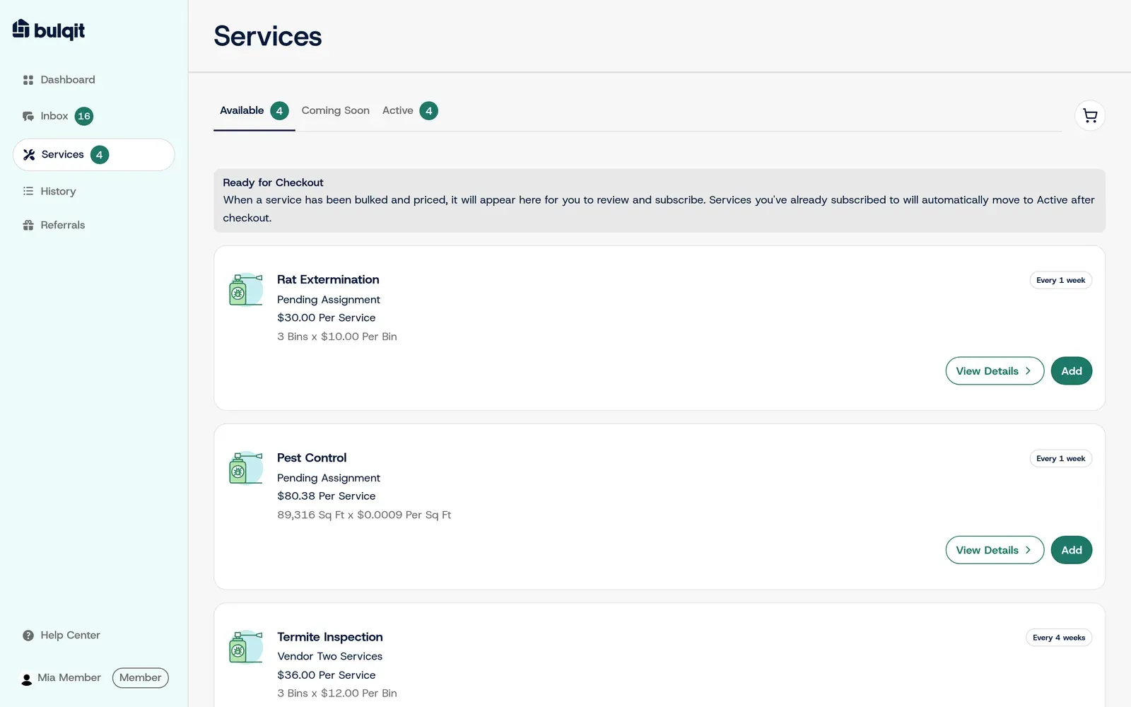The width and height of the screenshot is (1131, 707).
Task: Click the Help Center question icon
Action: pyautogui.click(x=28, y=636)
